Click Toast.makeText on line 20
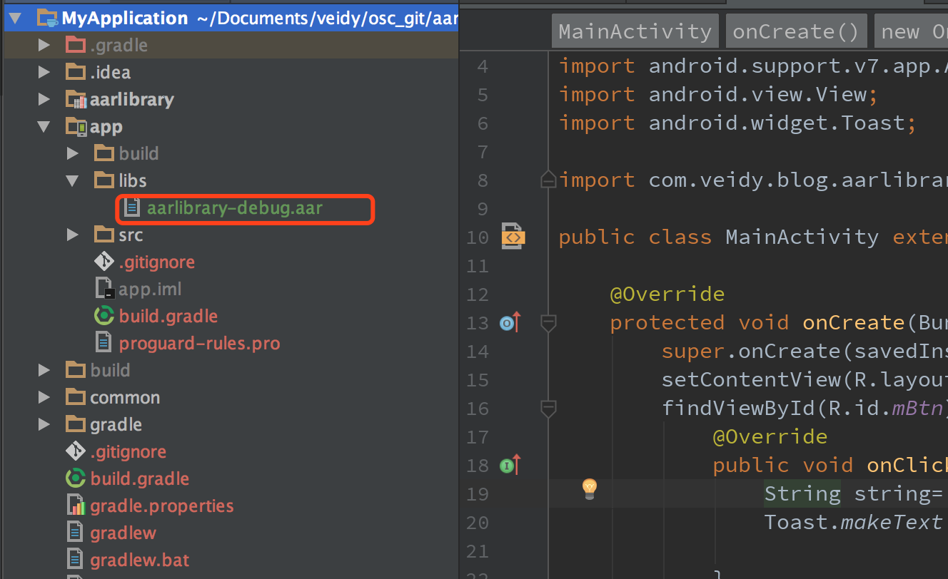This screenshot has width=948, height=579. [853, 523]
